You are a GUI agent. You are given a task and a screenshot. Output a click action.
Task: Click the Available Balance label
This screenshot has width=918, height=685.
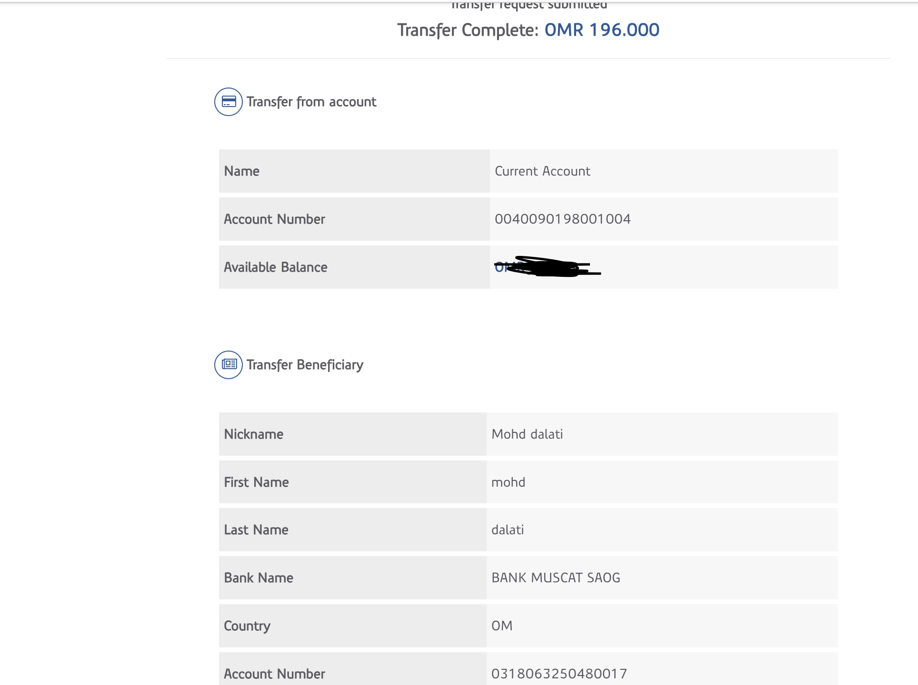click(x=276, y=267)
